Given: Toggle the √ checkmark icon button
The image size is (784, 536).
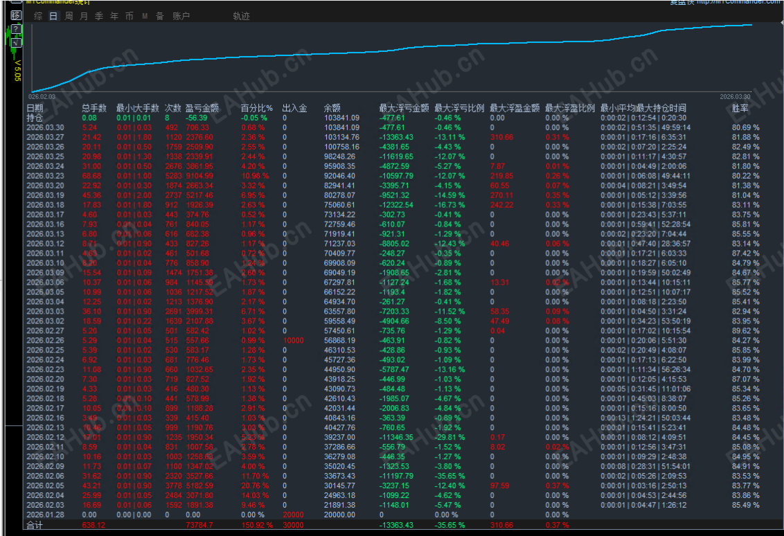Looking at the screenshot, I should [x=16, y=42].
